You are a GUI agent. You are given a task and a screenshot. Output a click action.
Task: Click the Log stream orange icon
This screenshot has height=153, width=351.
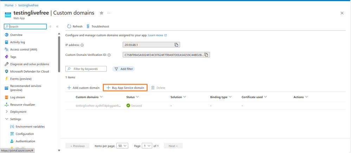6,97
